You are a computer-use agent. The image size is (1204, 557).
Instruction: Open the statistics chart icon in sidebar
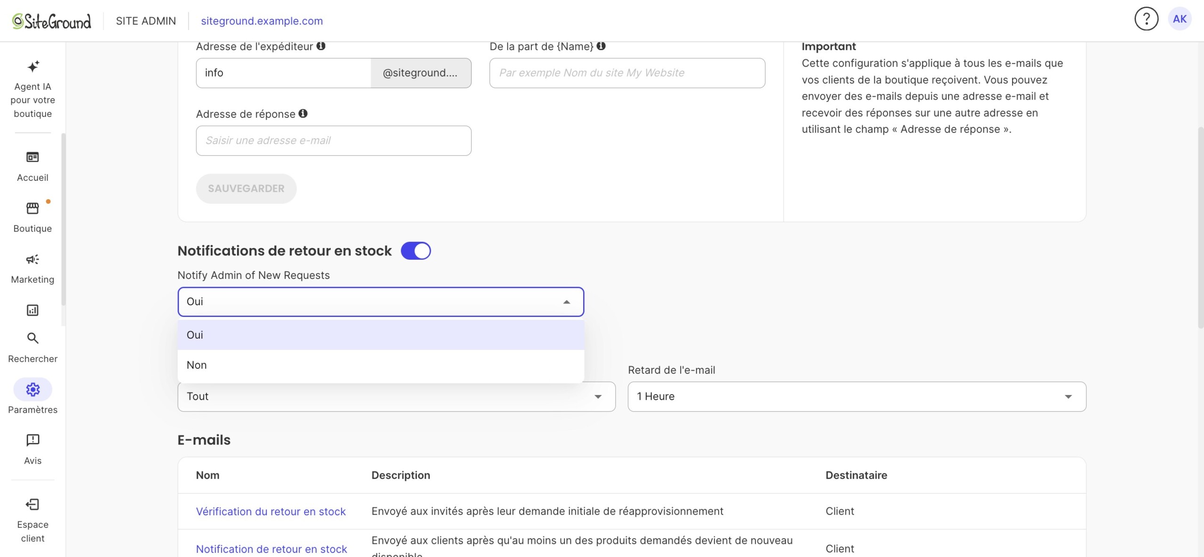pos(32,310)
